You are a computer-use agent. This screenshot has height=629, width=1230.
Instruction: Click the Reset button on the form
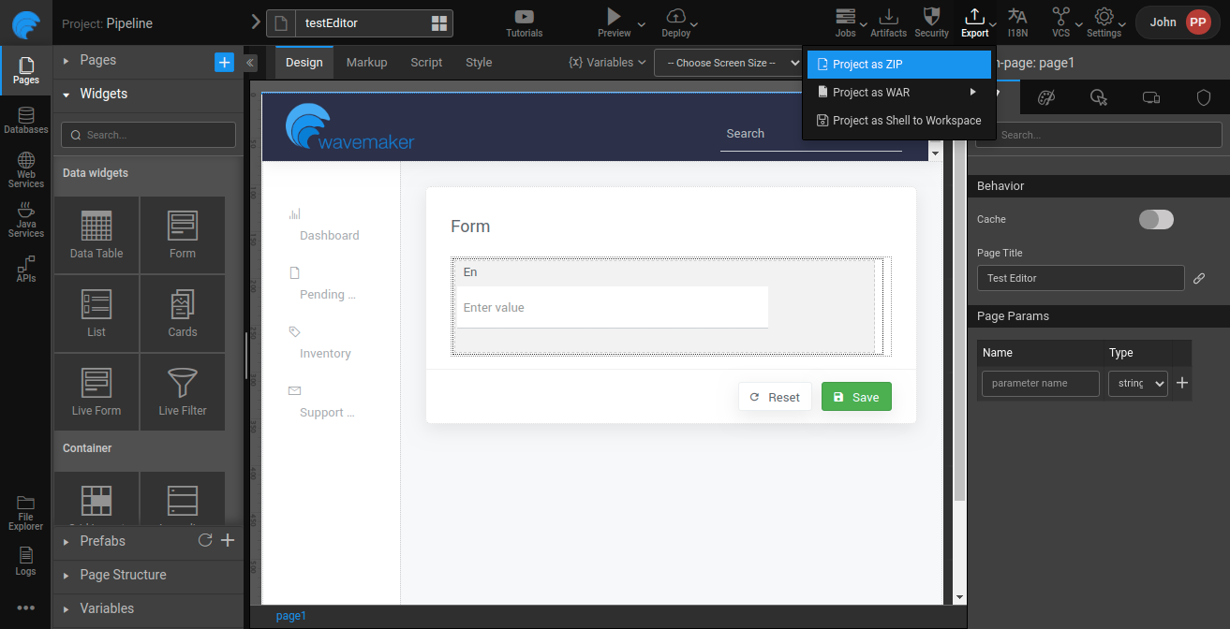pyautogui.click(x=775, y=396)
